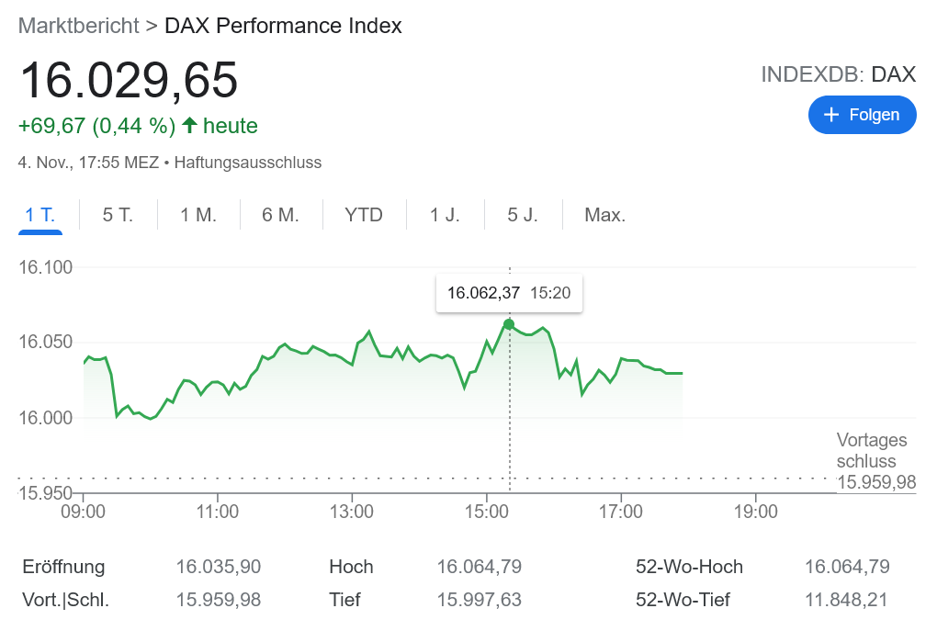Display the 1 J. chart range

(x=445, y=216)
